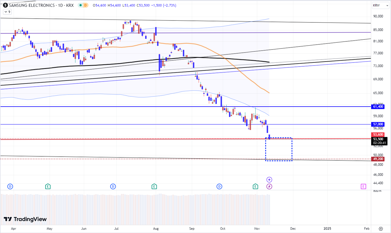Click the Oct label on time axis

(223, 229)
